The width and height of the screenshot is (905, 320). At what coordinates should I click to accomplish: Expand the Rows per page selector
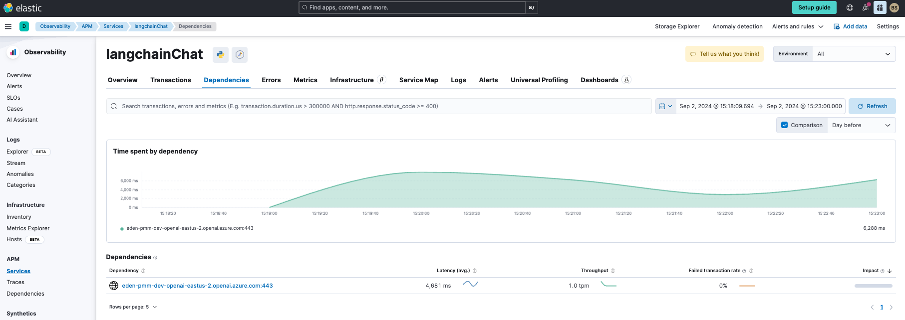[x=133, y=307]
